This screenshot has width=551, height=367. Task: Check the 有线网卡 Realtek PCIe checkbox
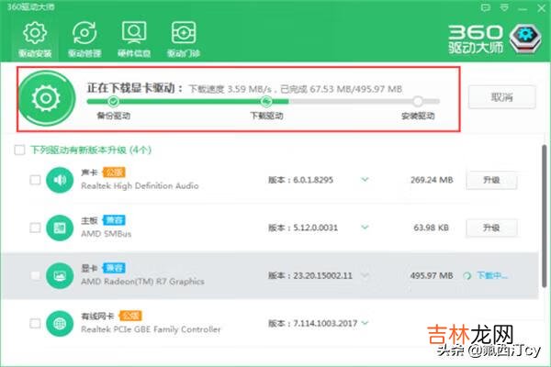[x=35, y=324]
